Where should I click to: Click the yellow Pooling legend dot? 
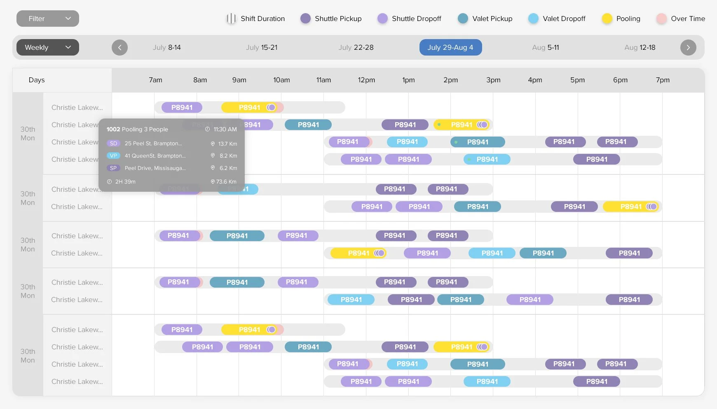coord(607,19)
